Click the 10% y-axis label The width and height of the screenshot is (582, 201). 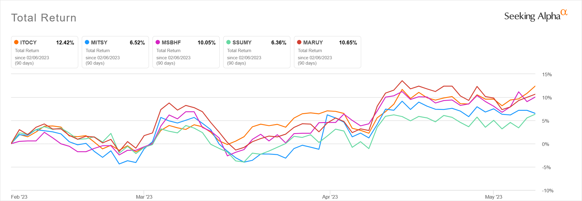[x=547, y=98]
